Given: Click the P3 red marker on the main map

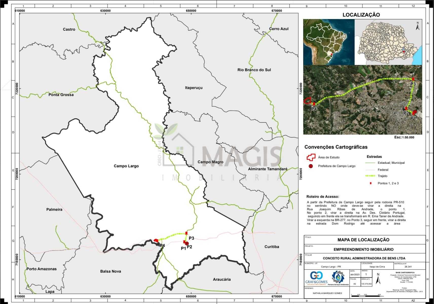Looking at the screenshot, I should coord(186,233).
